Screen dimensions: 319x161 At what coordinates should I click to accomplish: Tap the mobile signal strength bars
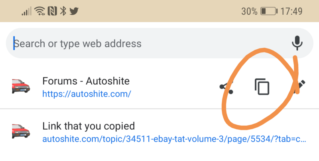pyautogui.click(x=27, y=11)
